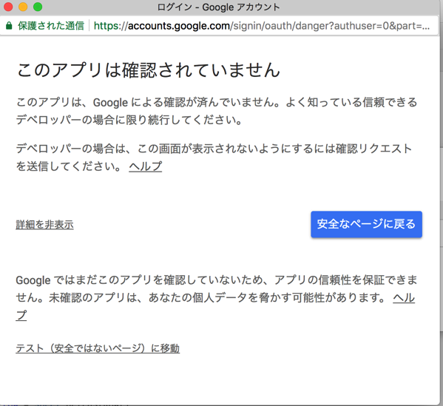
Task: Go to テスト（安全ではないページ）に移動 link
Action: tap(98, 348)
